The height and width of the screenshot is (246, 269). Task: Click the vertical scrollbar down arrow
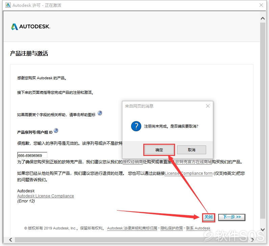263,229
